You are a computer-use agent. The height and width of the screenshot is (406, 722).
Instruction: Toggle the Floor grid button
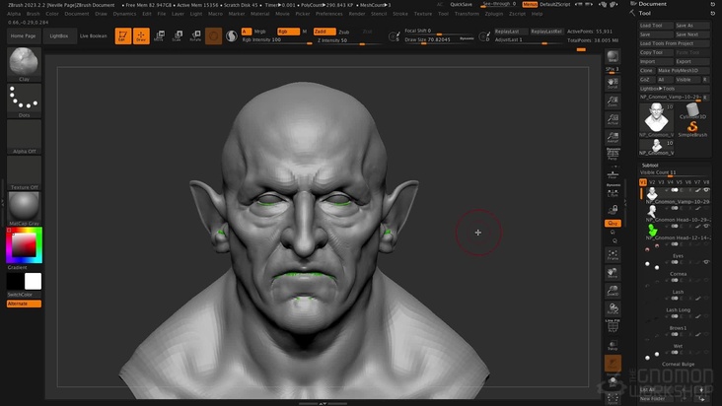pyautogui.click(x=613, y=174)
